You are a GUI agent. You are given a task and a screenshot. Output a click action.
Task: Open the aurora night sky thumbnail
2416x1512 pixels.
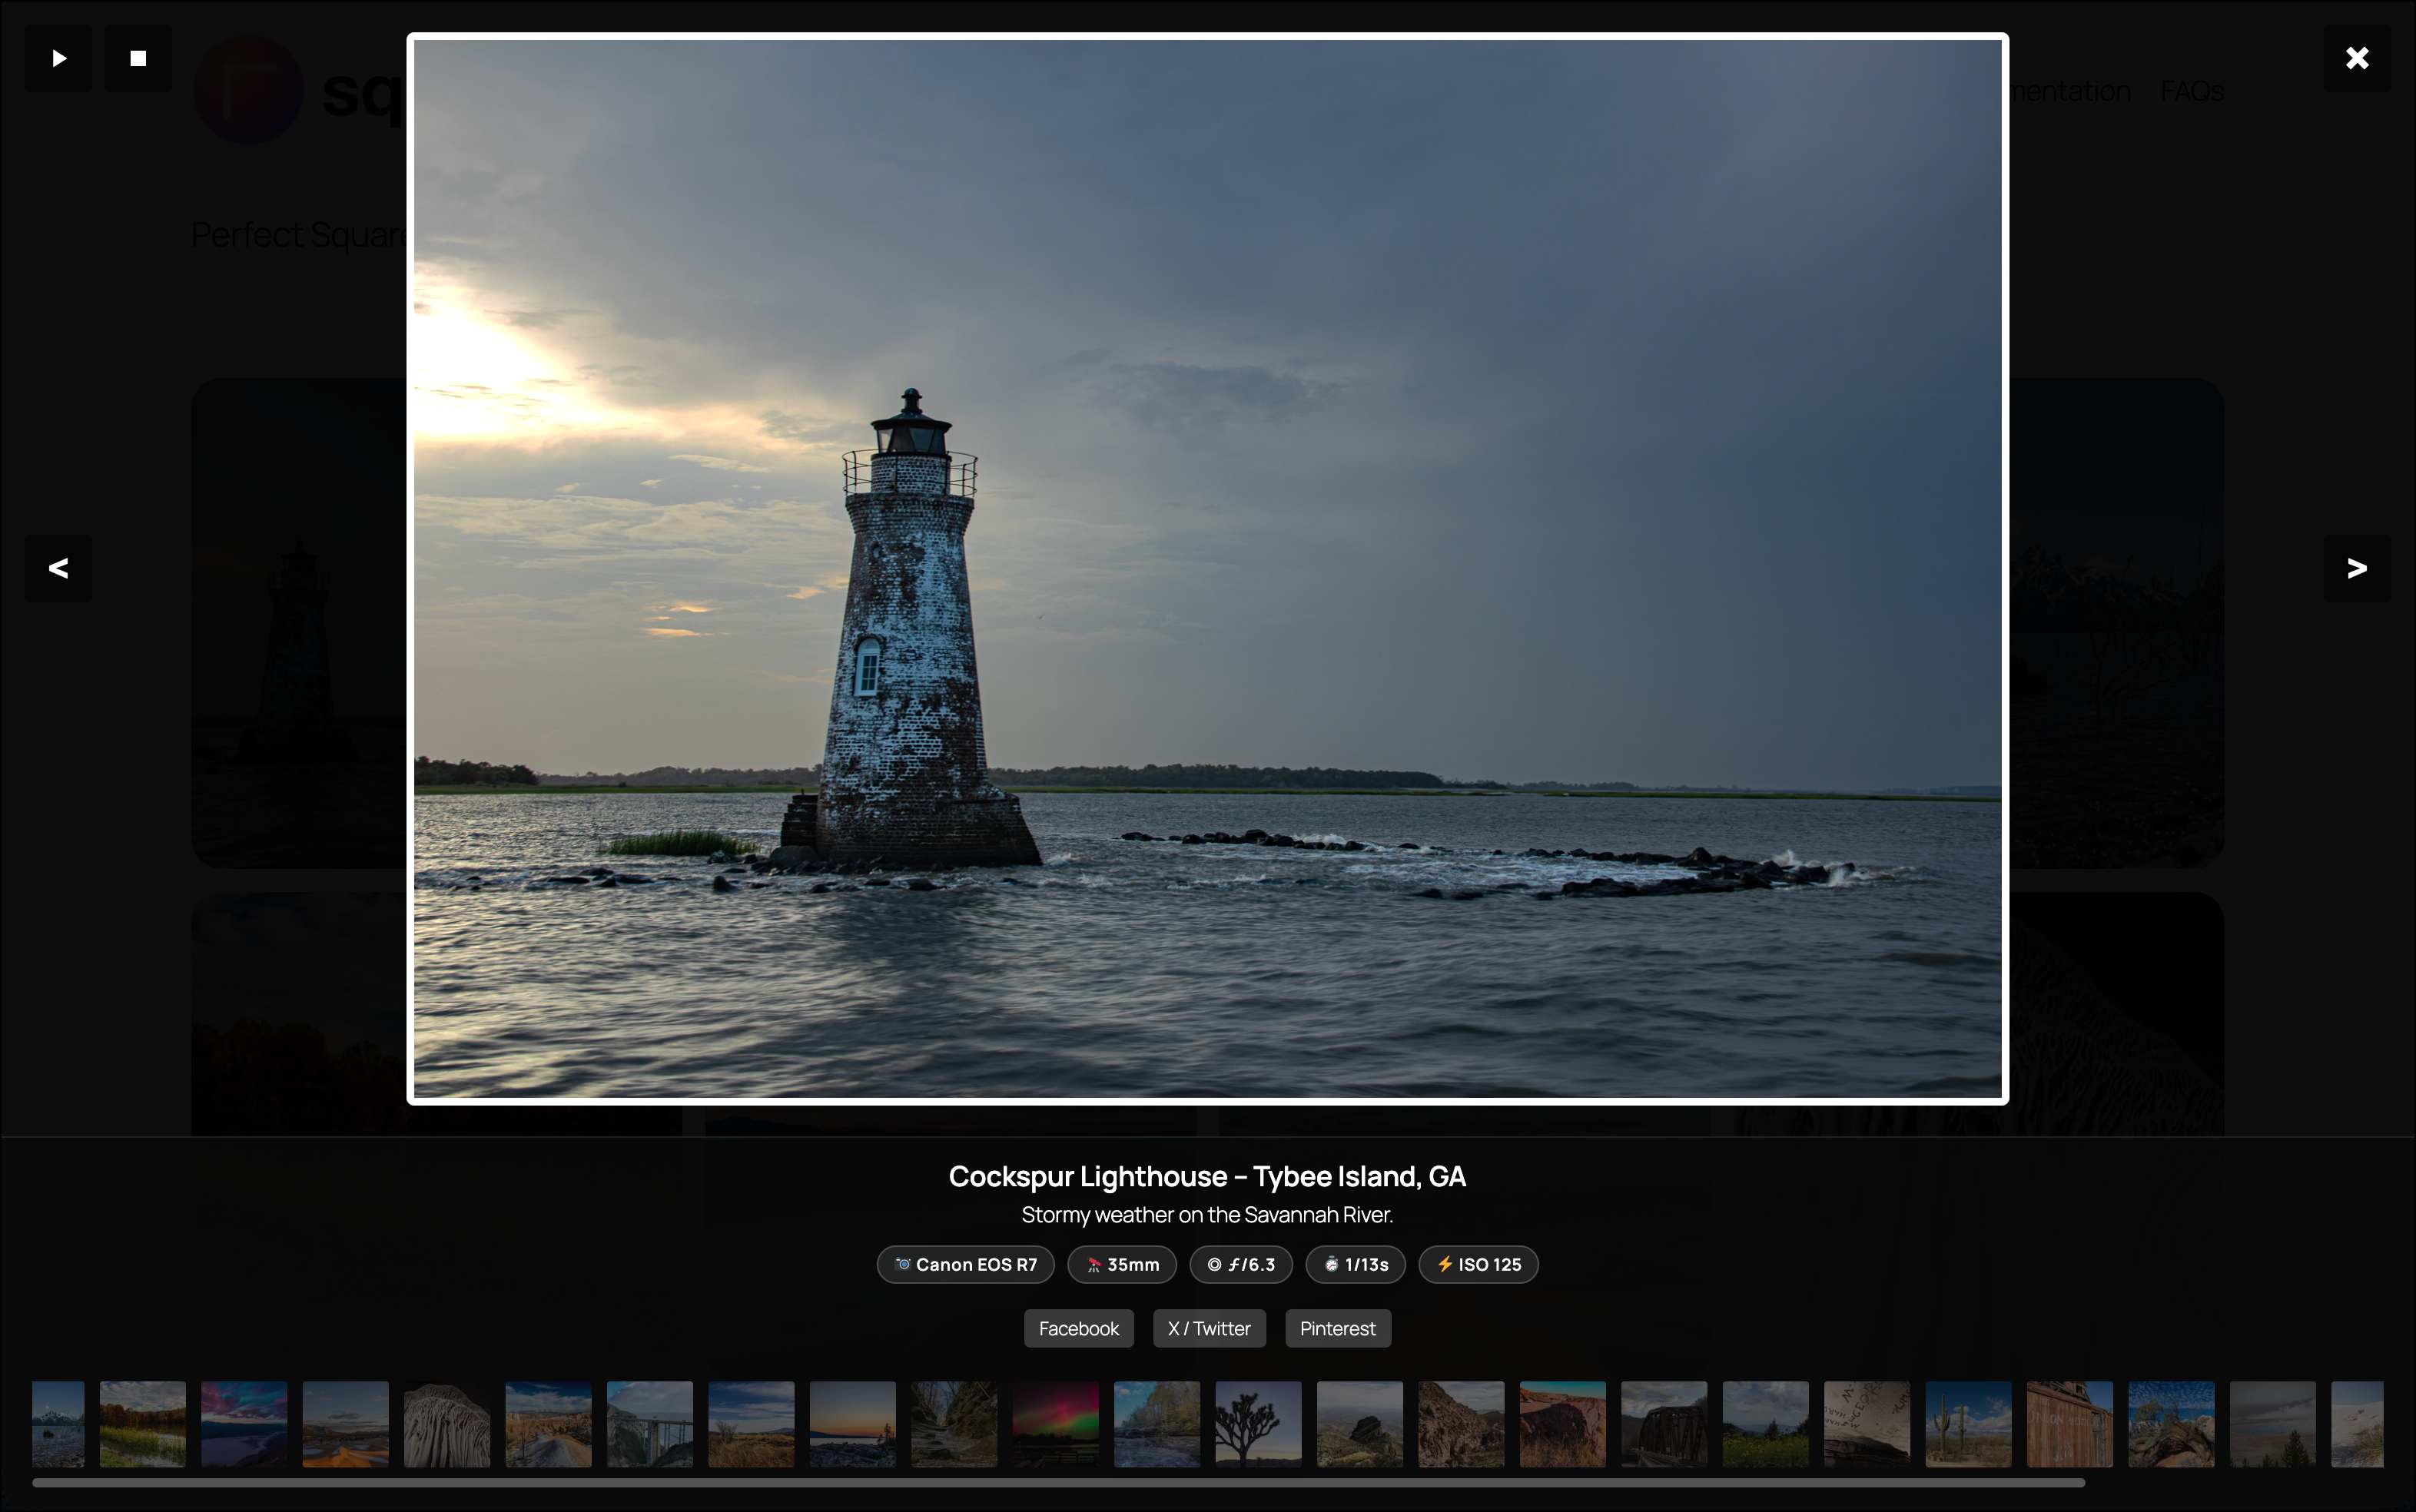click(1055, 1424)
